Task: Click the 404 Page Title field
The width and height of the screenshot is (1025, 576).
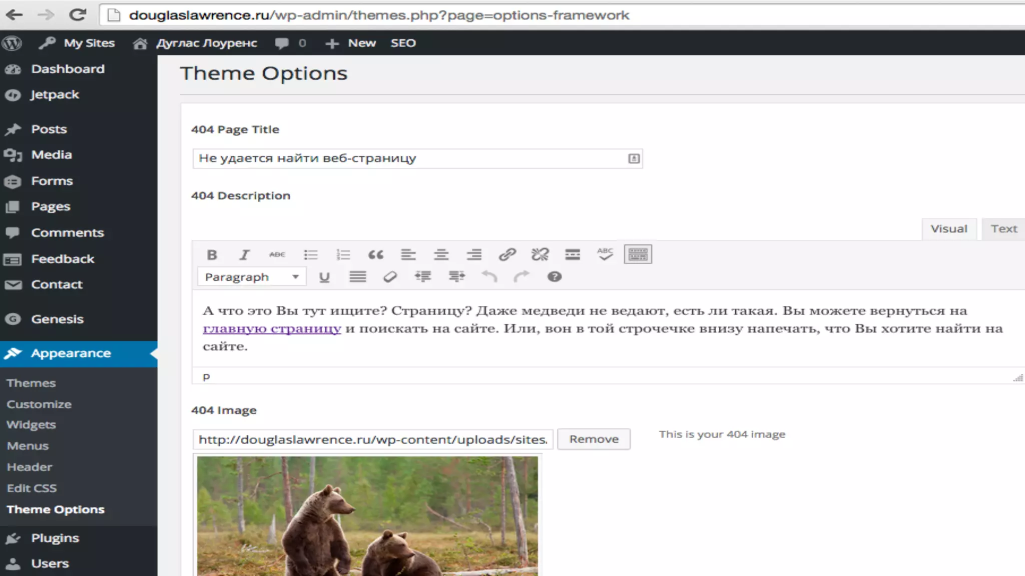Action: click(x=410, y=158)
